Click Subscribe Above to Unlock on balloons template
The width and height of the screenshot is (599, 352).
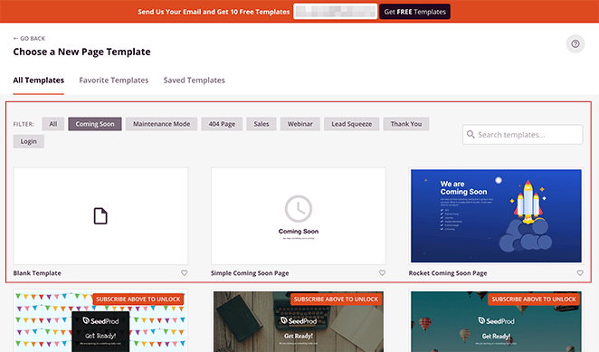[534, 299]
